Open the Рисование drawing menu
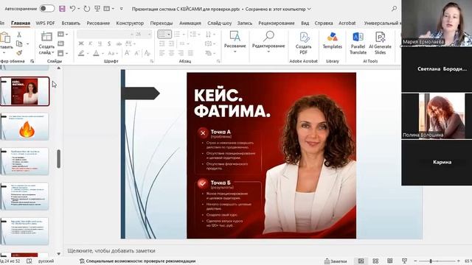The width and height of the screenshot is (472, 265). point(235,41)
